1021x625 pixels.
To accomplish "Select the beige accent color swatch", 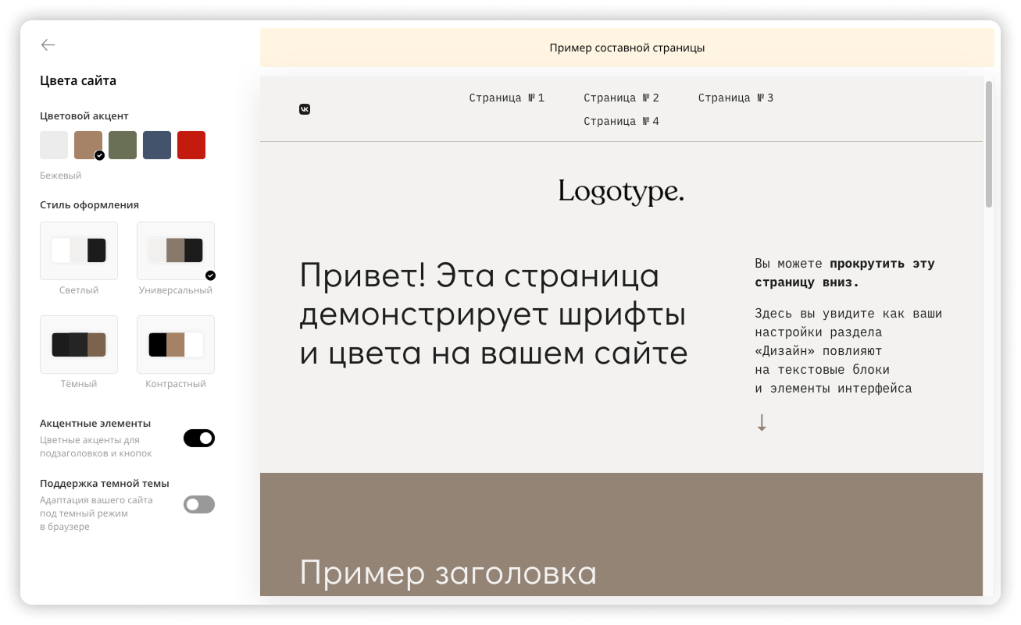I will tap(88, 145).
